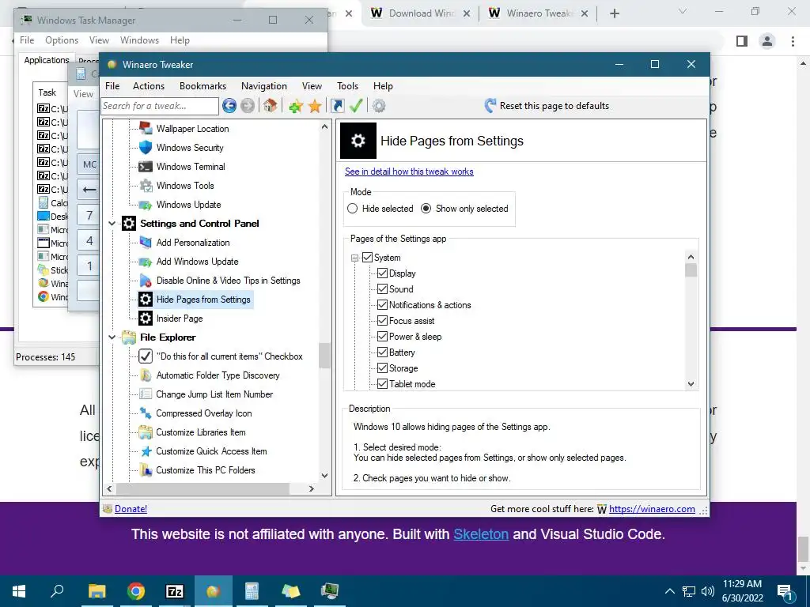
Task: Open the https://winaero.com link
Action: click(652, 509)
